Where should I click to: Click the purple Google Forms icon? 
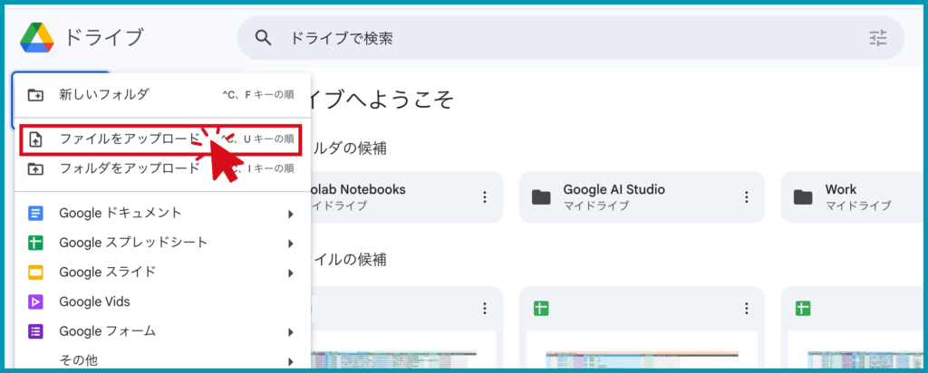click(x=36, y=331)
